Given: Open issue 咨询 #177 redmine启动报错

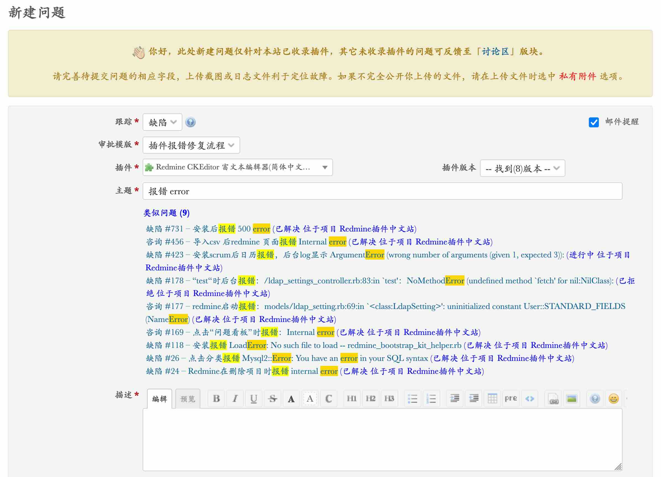Looking at the screenshot, I should coord(385,313).
